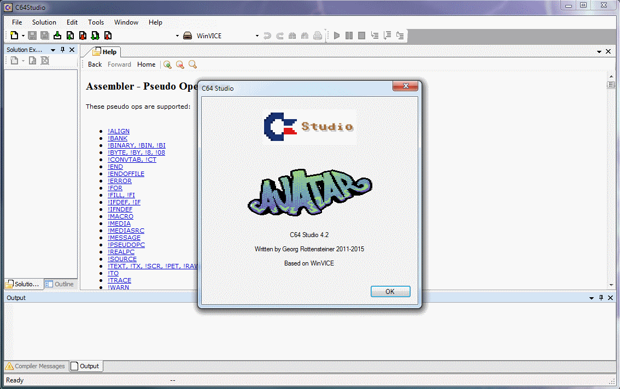620x389 pixels.
Task: Close the Solution Explorer panel
Action: 72,50
